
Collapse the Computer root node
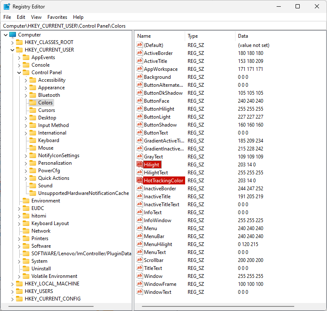click(x=6, y=35)
